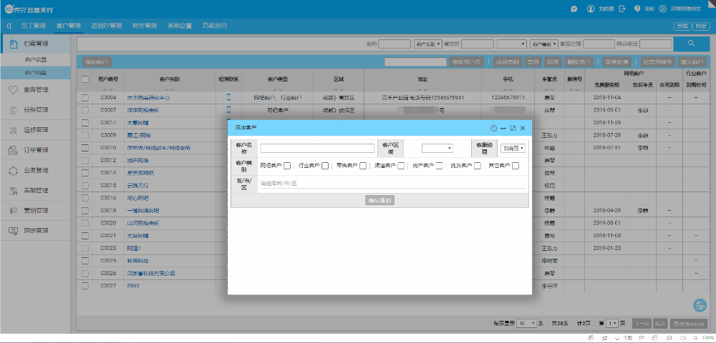Click the company logo icon beside 环球网维科技
This screenshot has width=716, height=343.
point(662,9)
